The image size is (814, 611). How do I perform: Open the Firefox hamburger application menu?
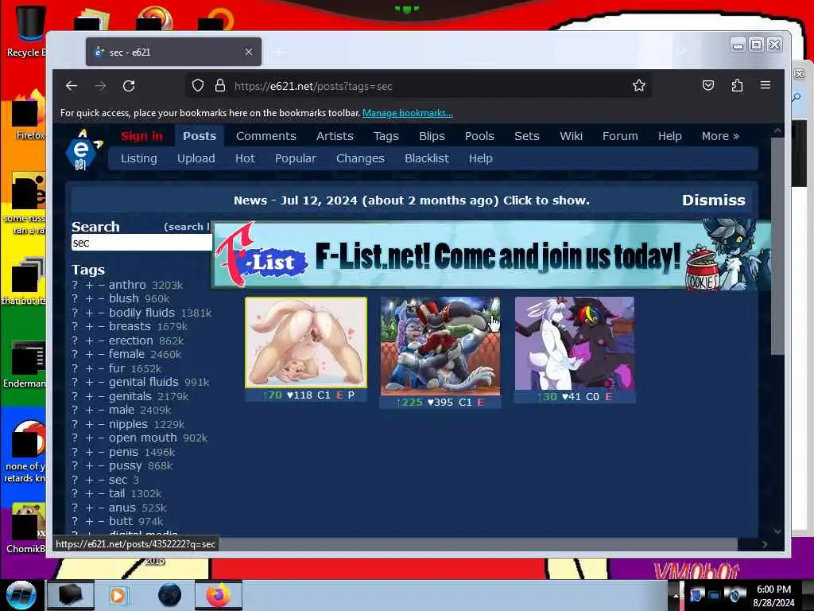[766, 85]
